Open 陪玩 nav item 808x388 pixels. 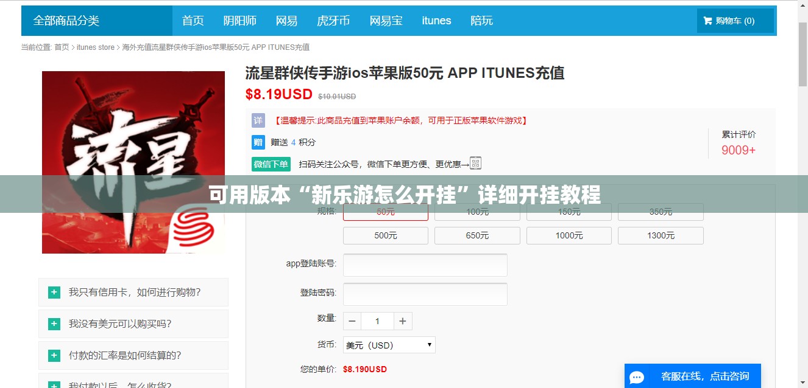482,21
